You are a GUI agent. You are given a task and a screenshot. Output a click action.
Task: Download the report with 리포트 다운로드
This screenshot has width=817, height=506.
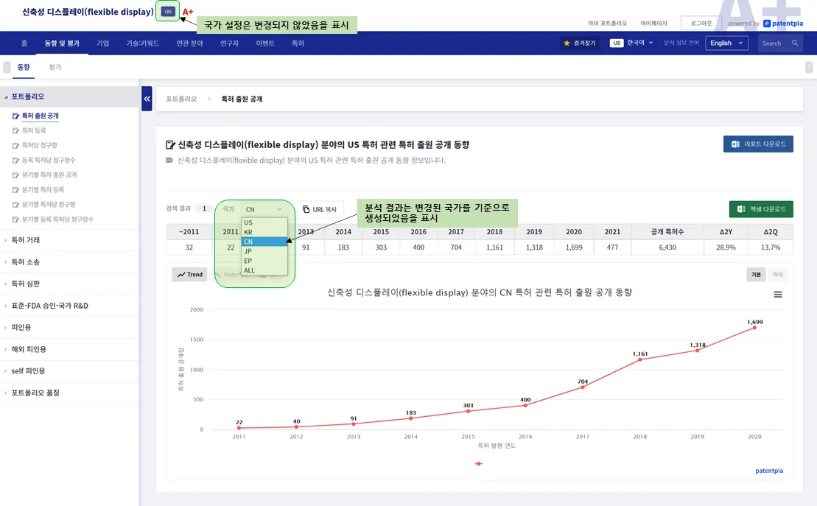[758, 144]
